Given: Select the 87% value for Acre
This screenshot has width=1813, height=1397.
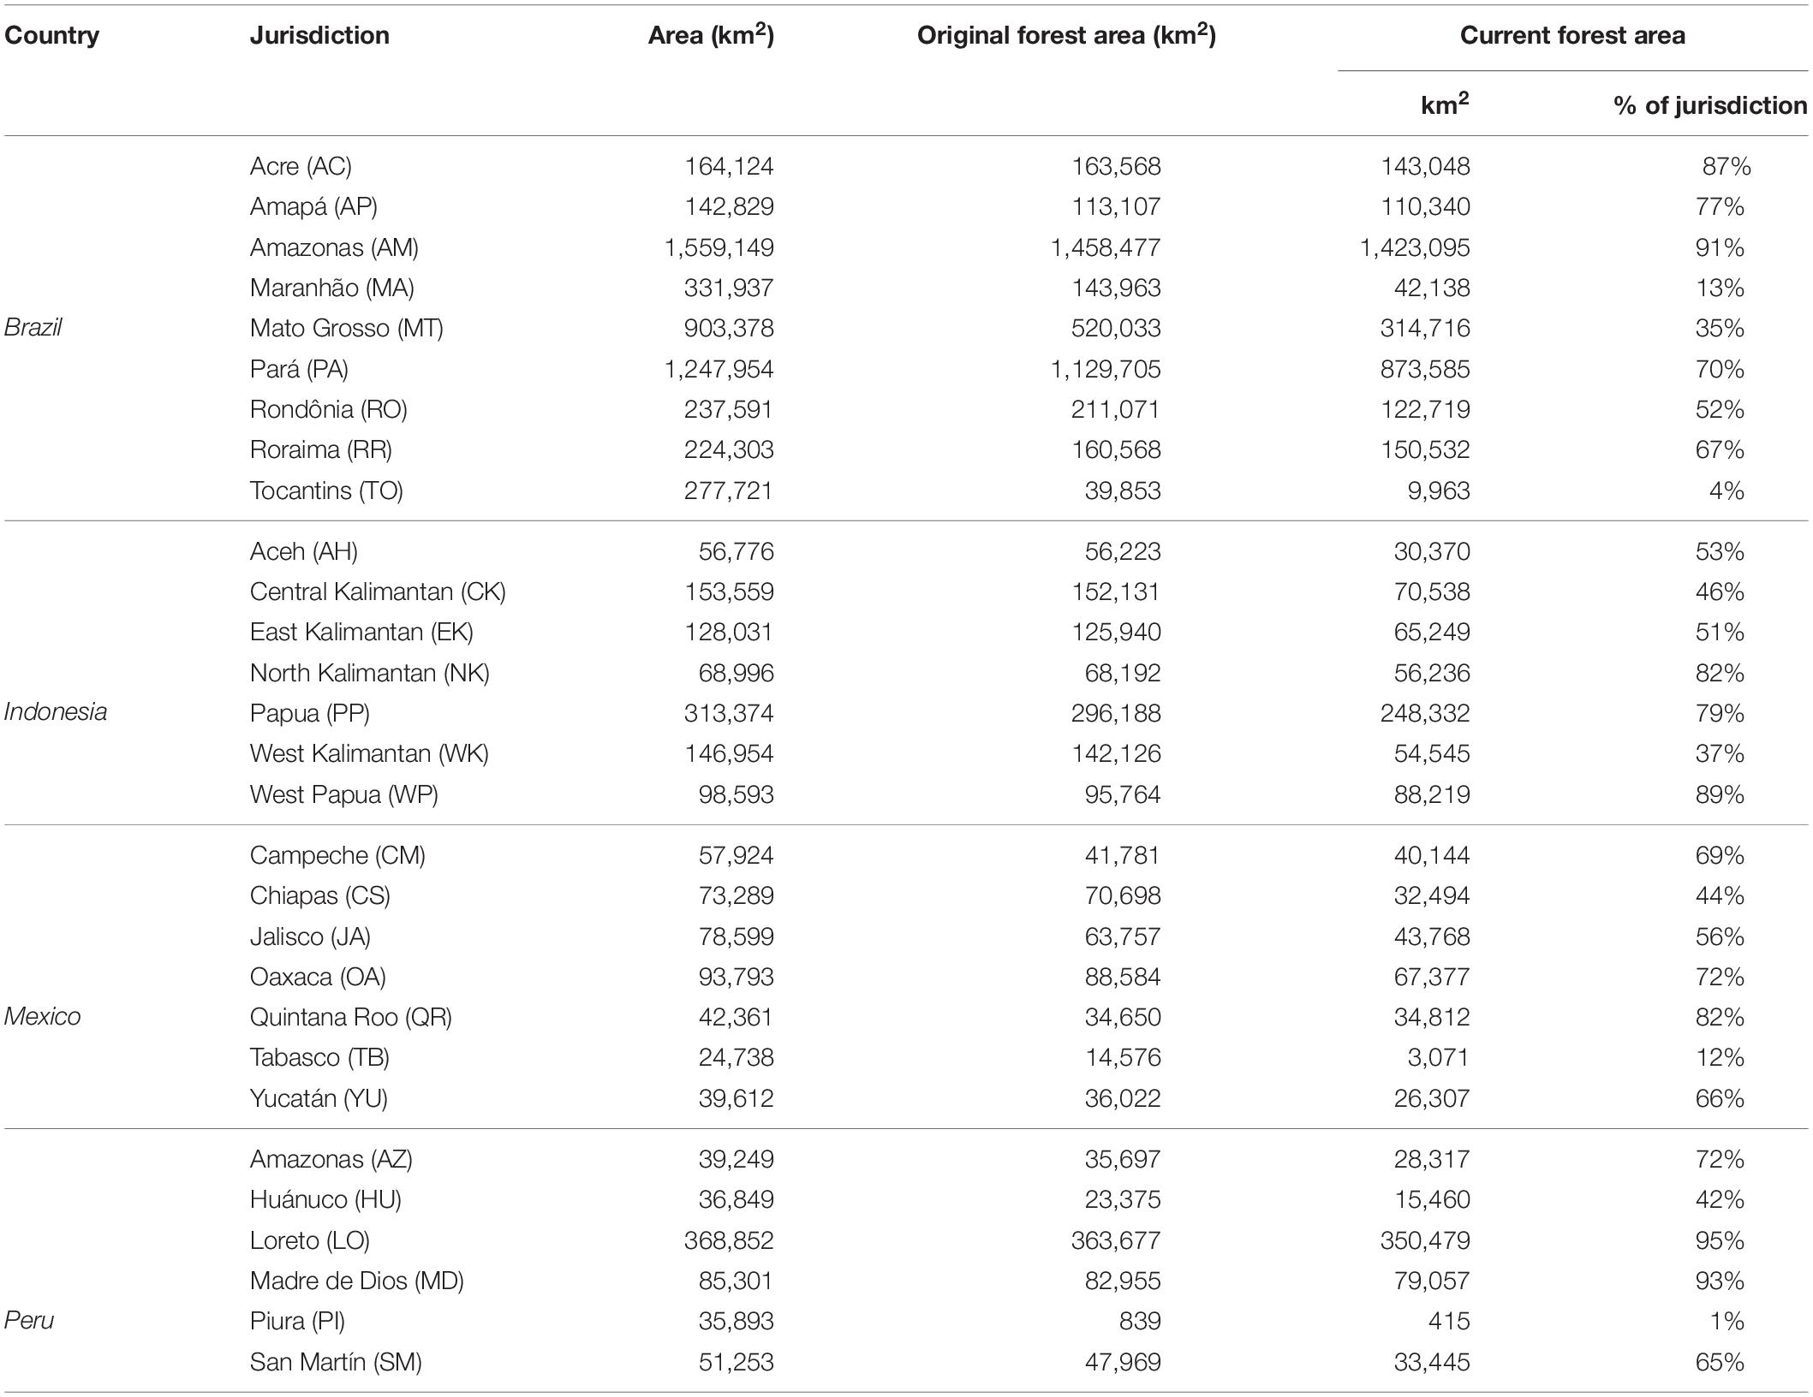Looking at the screenshot, I should [1727, 166].
